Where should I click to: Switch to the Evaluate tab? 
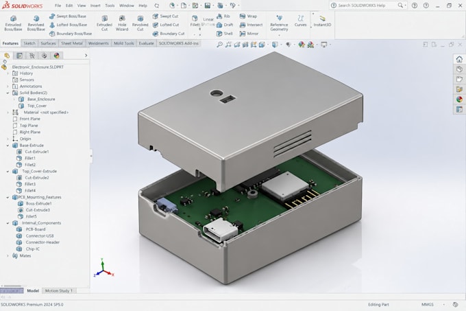(146, 43)
